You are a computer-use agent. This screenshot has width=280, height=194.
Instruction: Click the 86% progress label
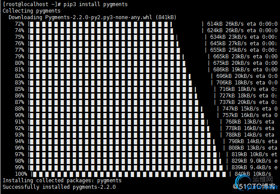pyautogui.click(x=20, y=96)
